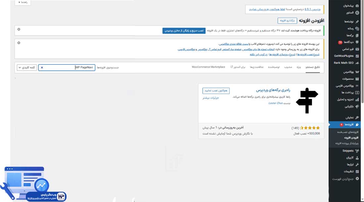
Task: Clear the WP PageNavi search text
Action: coord(42,68)
